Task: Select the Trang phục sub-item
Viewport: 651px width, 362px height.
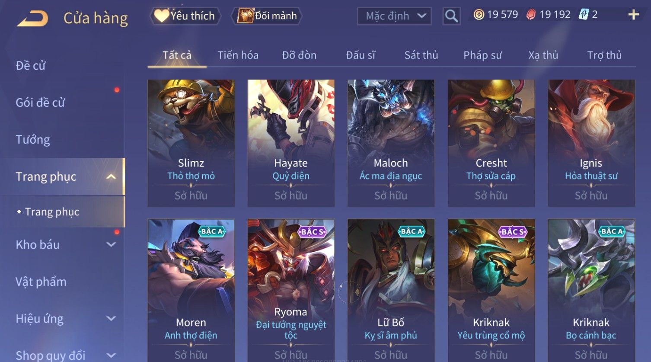Action: (x=52, y=212)
